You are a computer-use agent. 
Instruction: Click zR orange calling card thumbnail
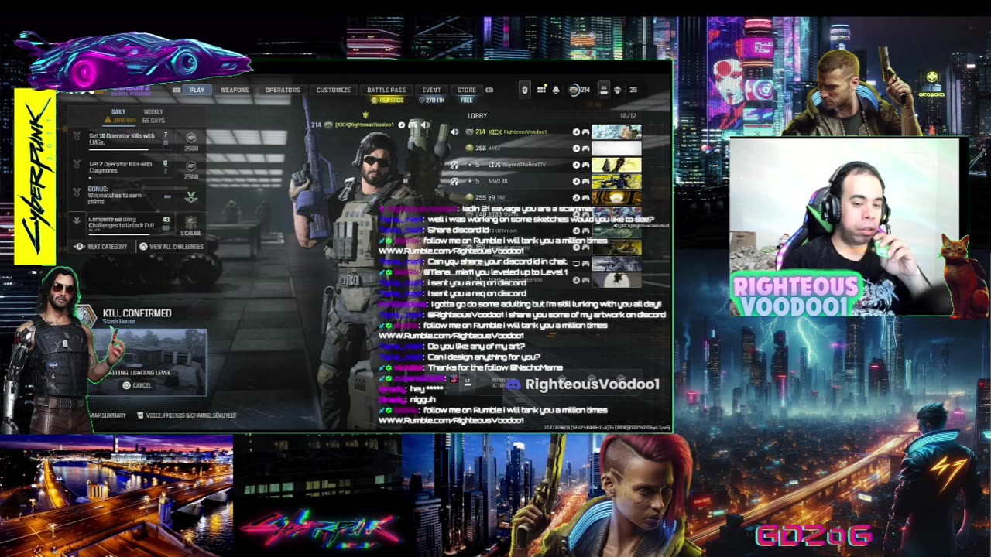616,197
